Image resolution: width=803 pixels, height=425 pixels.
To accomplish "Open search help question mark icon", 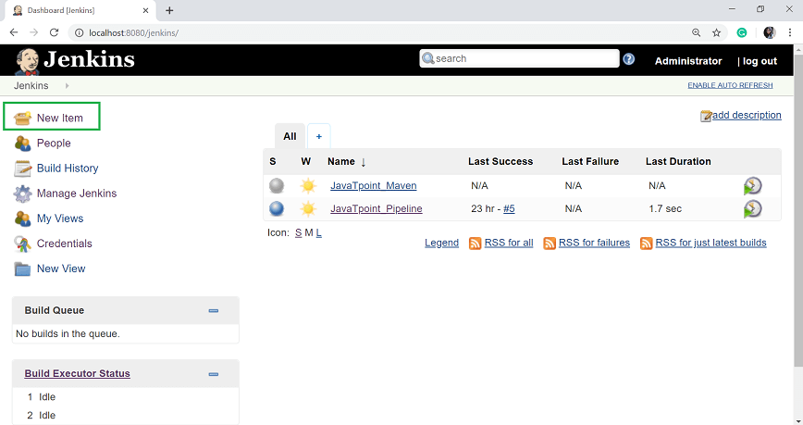I will coord(629,59).
